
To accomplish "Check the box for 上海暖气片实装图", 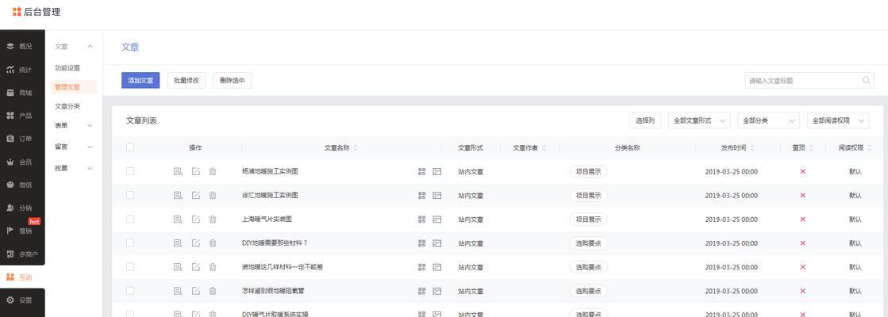I will (x=130, y=219).
